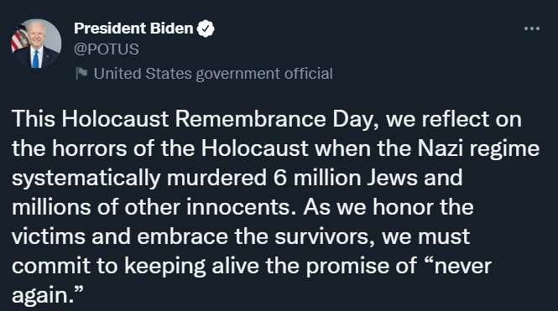558x311 pixels.
Task: Click "the horrors of the Holocaust" text
Action: click(160, 148)
